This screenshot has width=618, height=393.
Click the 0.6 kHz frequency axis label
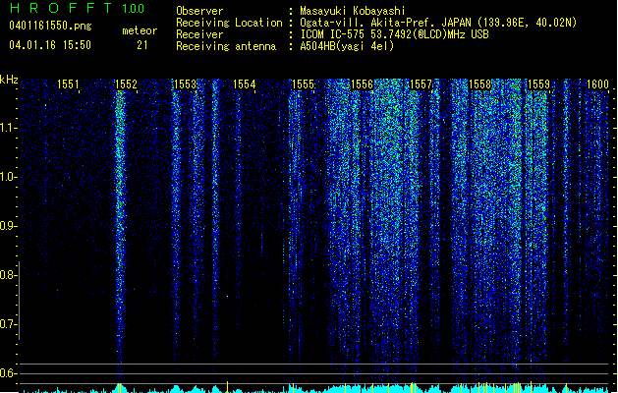coord(8,373)
